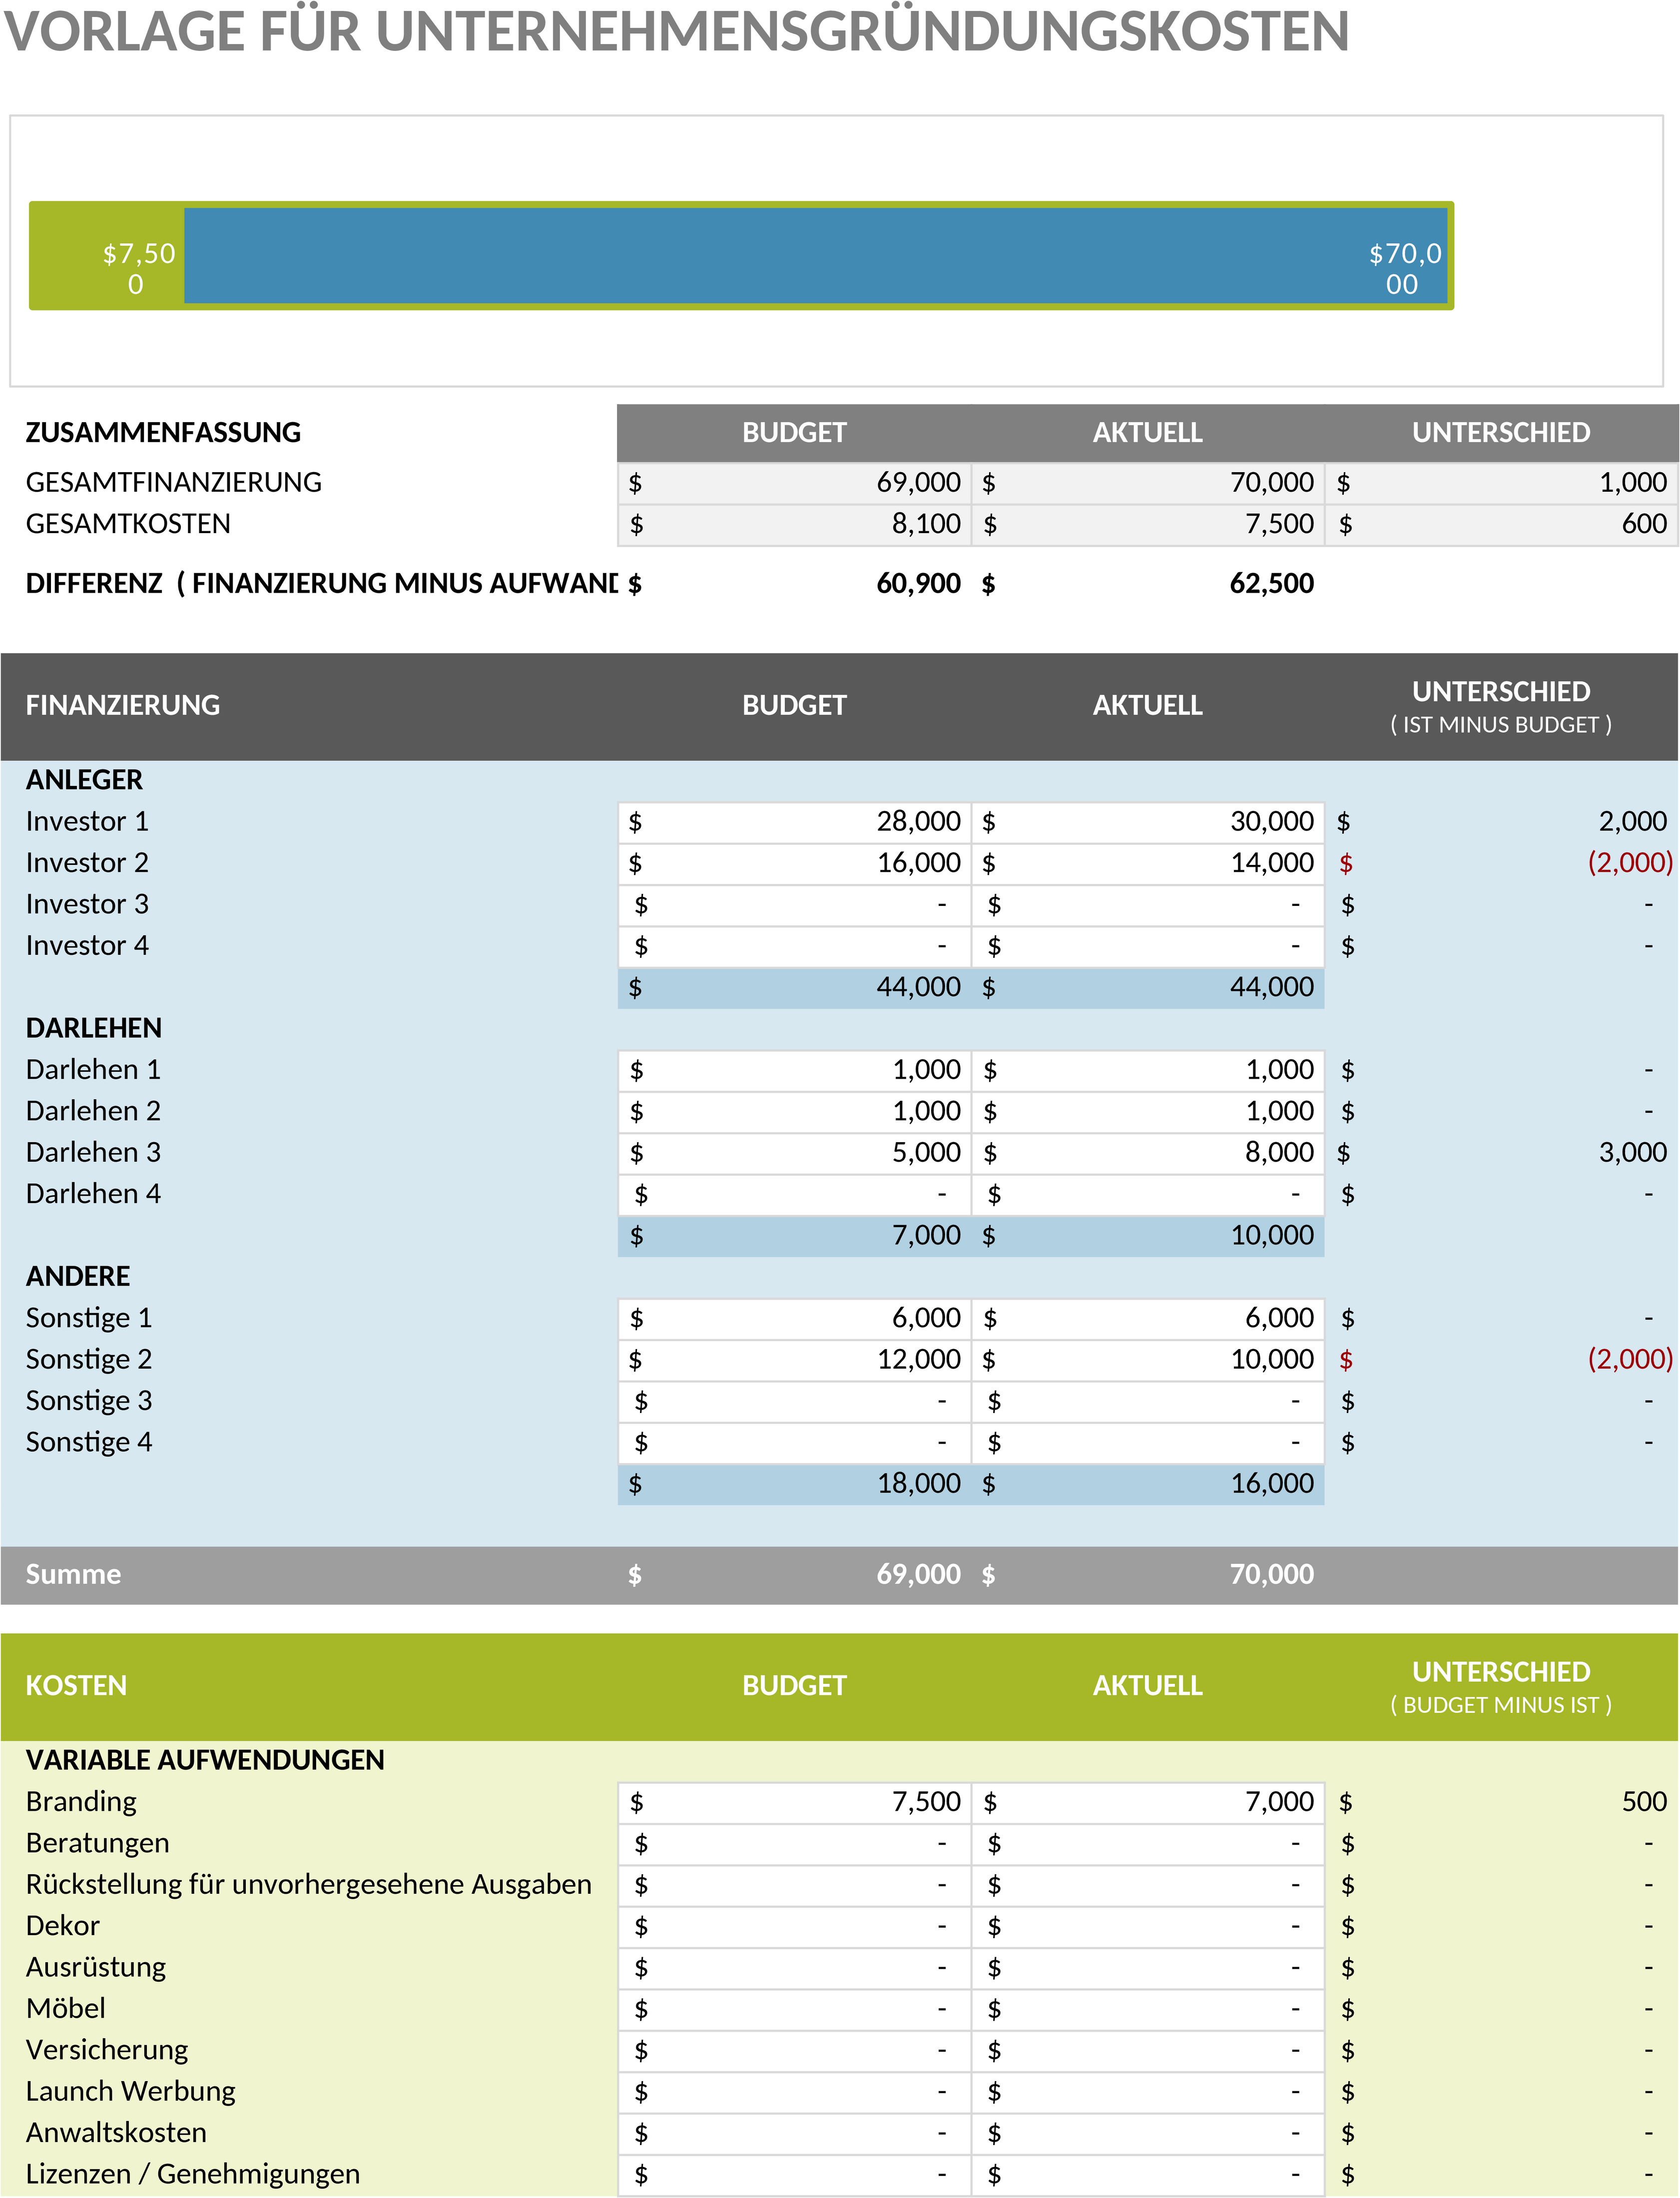The image size is (1680, 2198).
Task: Select the Lizenzen / Genehmigungen row label
Action: pyautogui.click(x=192, y=2174)
